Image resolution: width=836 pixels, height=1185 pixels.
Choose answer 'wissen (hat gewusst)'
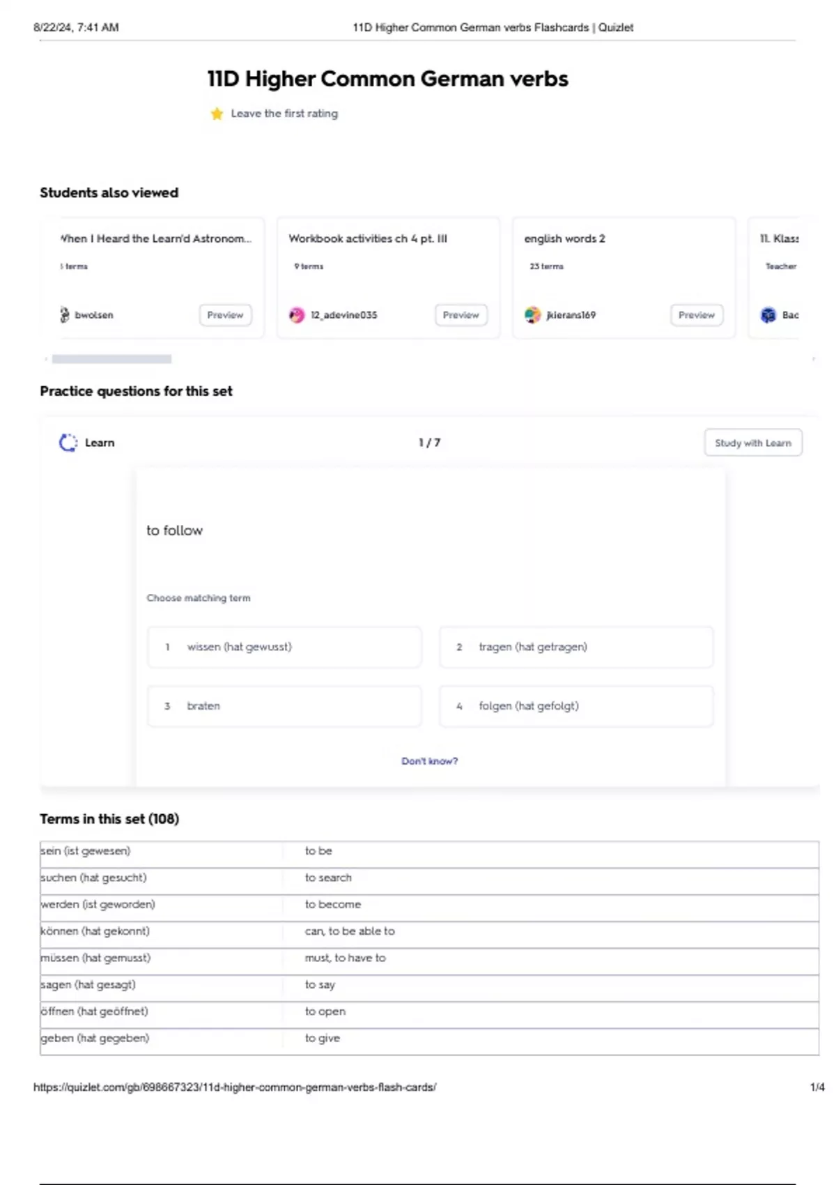tap(284, 647)
